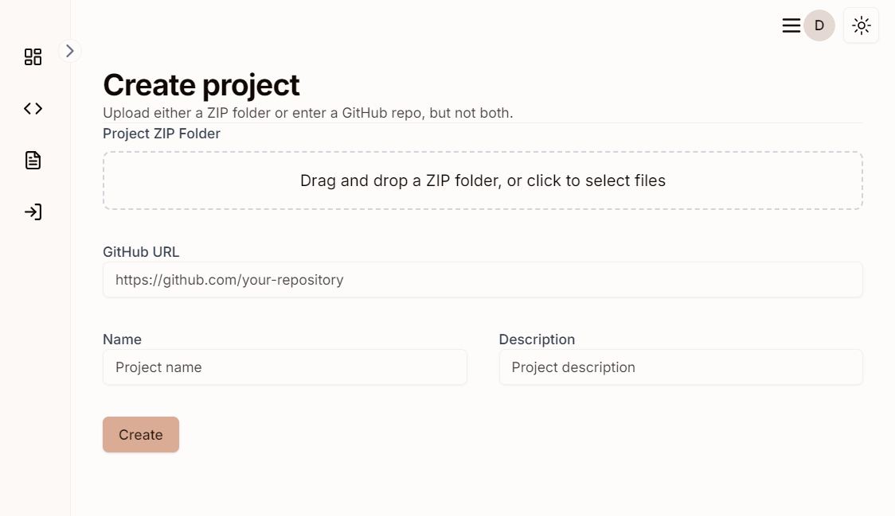Click the "Name" field label
Screen dimensions: 895x516
[x=122, y=339]
